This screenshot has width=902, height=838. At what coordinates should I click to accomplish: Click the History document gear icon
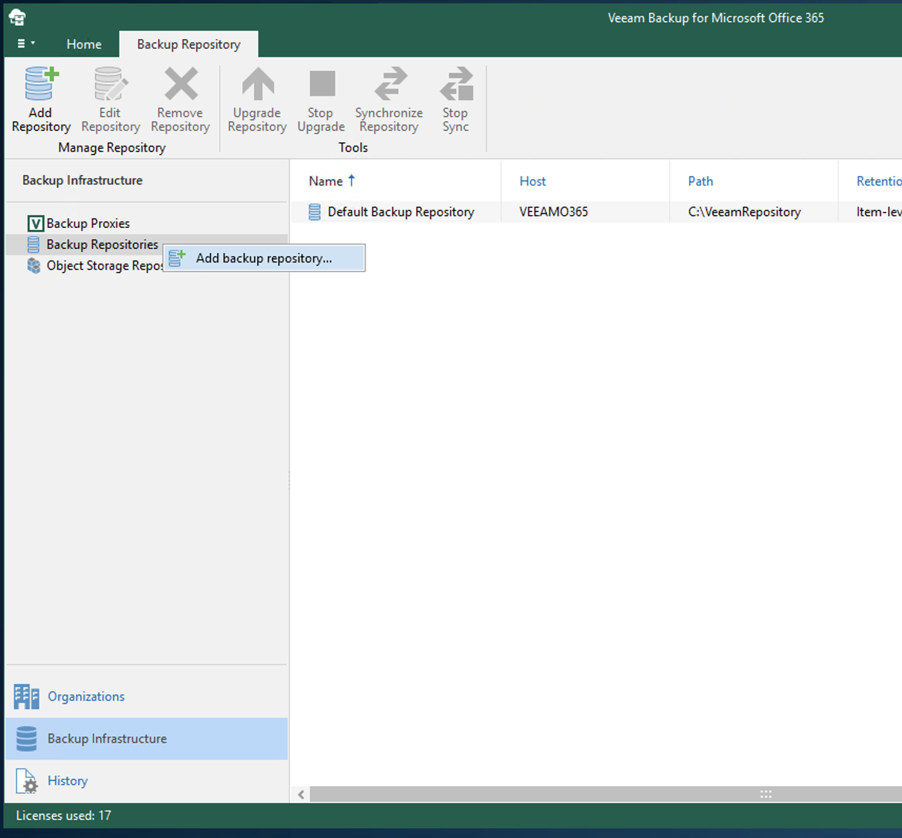pos(26,781)
